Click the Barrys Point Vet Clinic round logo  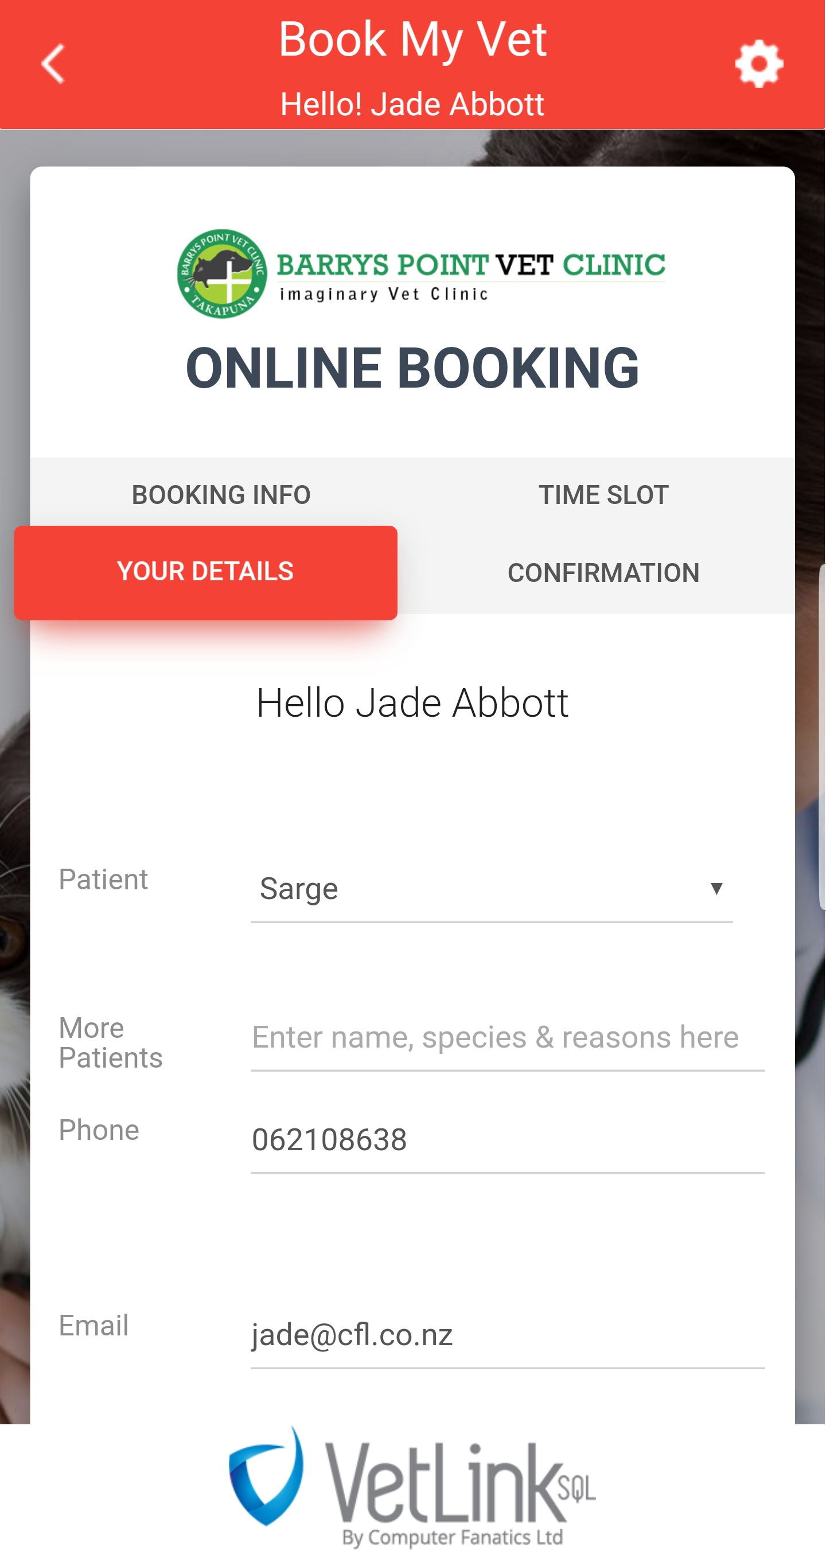[222, 274]
